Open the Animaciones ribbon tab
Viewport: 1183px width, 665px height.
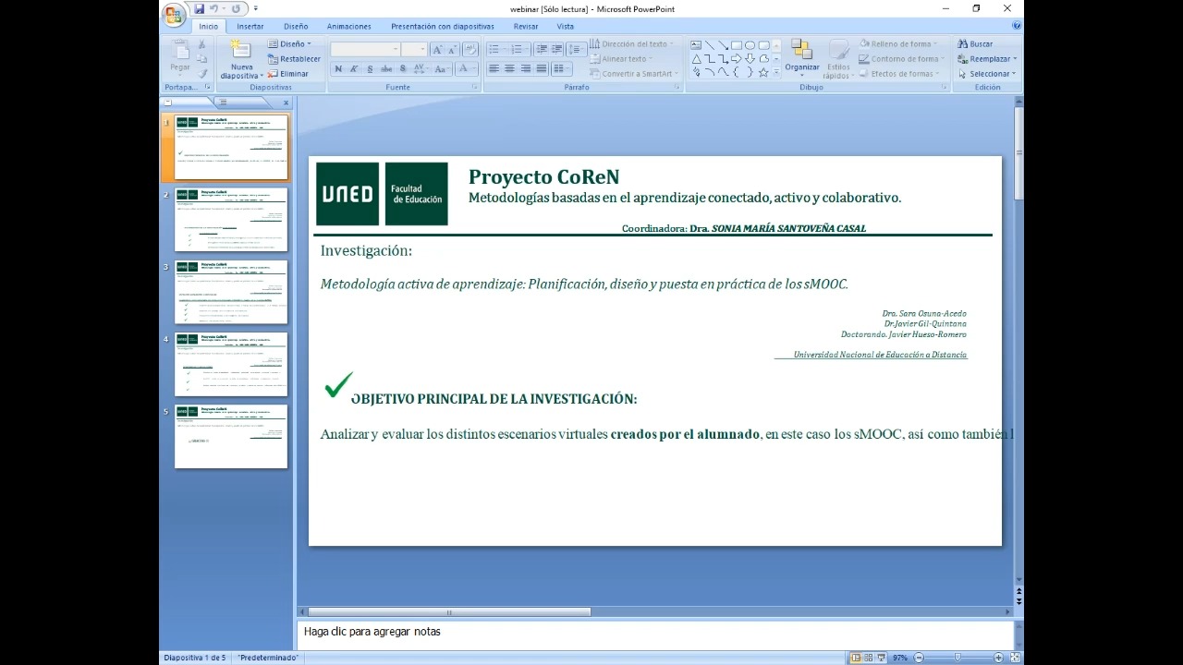[349, 27]
